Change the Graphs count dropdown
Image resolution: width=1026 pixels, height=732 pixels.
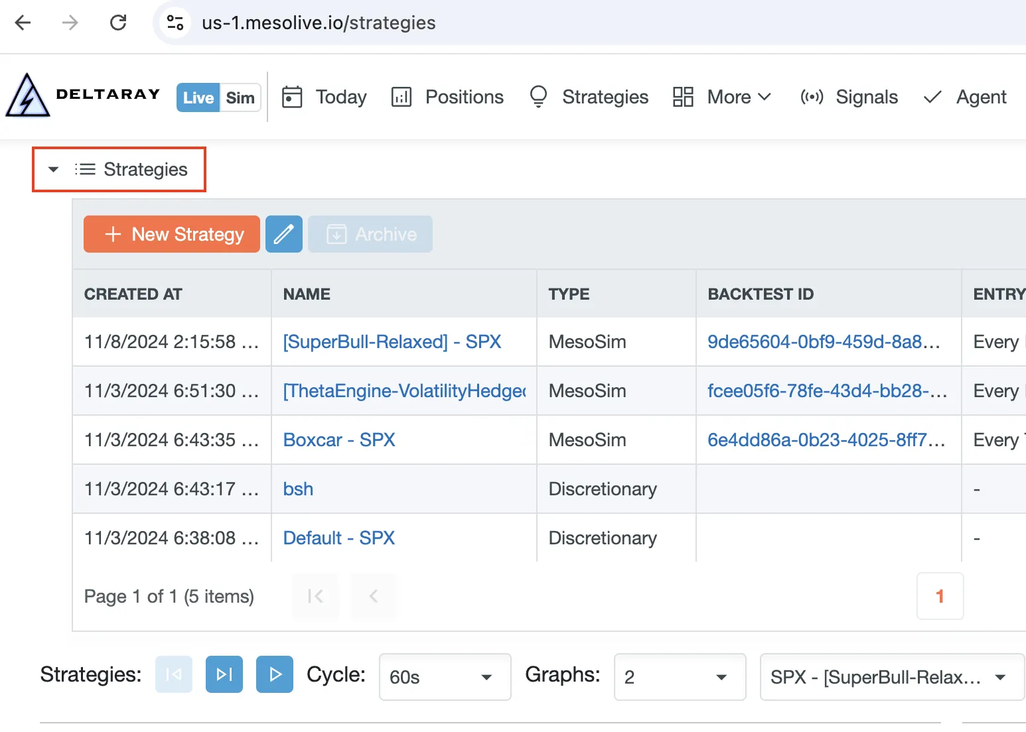679,677
